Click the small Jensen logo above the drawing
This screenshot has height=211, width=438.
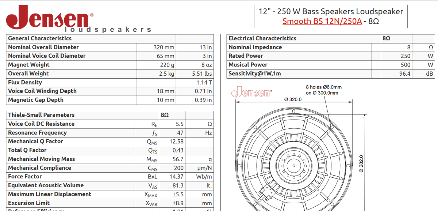pyautogui.click(x=252, y=91)
